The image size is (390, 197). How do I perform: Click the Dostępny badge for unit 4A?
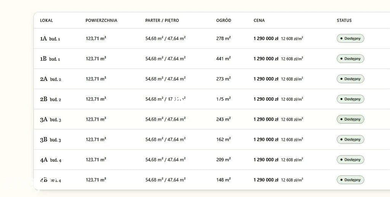tap(350, 160)
